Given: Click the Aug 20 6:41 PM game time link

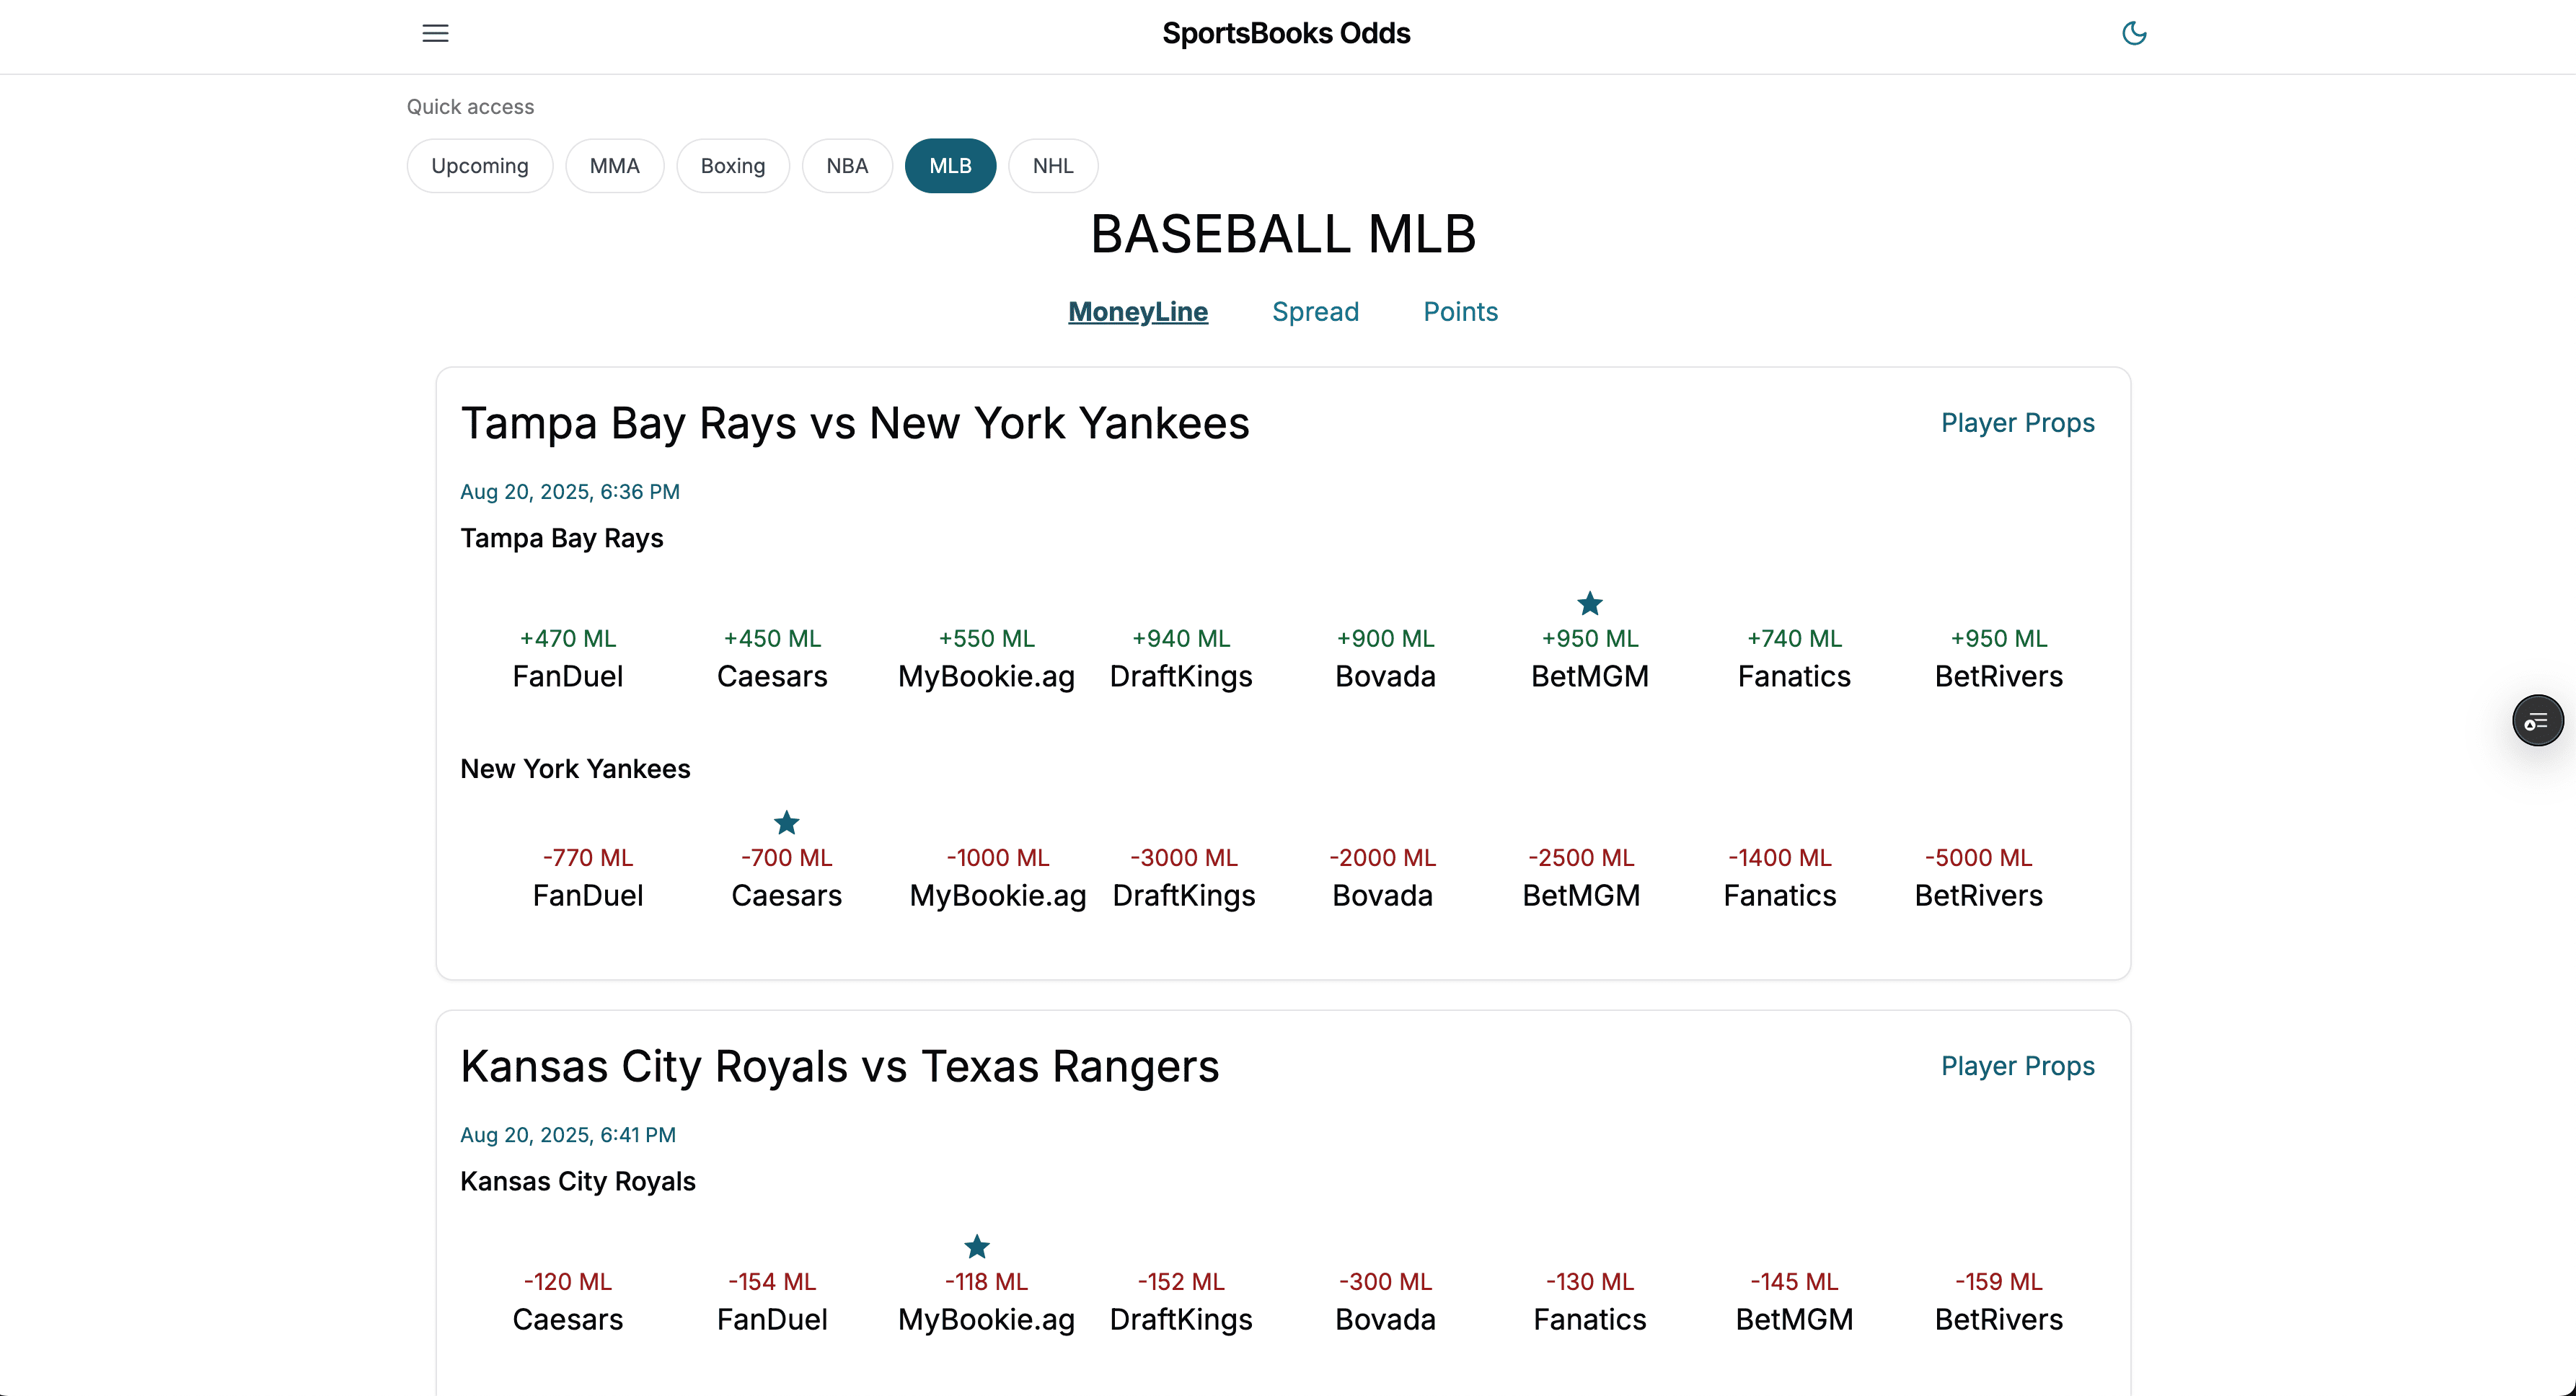Looking at the screenshot, I should click(568, 1134).
